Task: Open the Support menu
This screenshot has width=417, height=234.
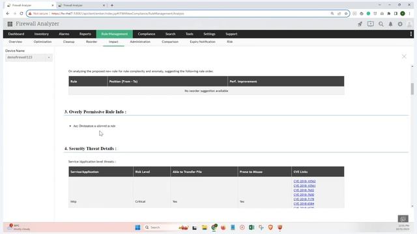Action: point(231,34)
